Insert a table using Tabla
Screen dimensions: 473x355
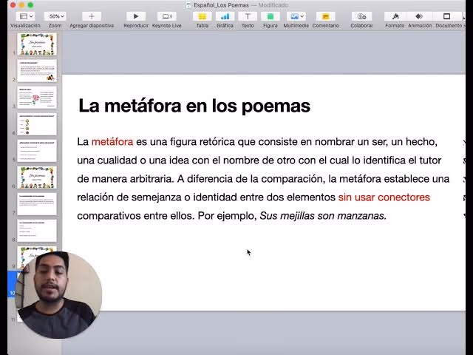[202, 16]
